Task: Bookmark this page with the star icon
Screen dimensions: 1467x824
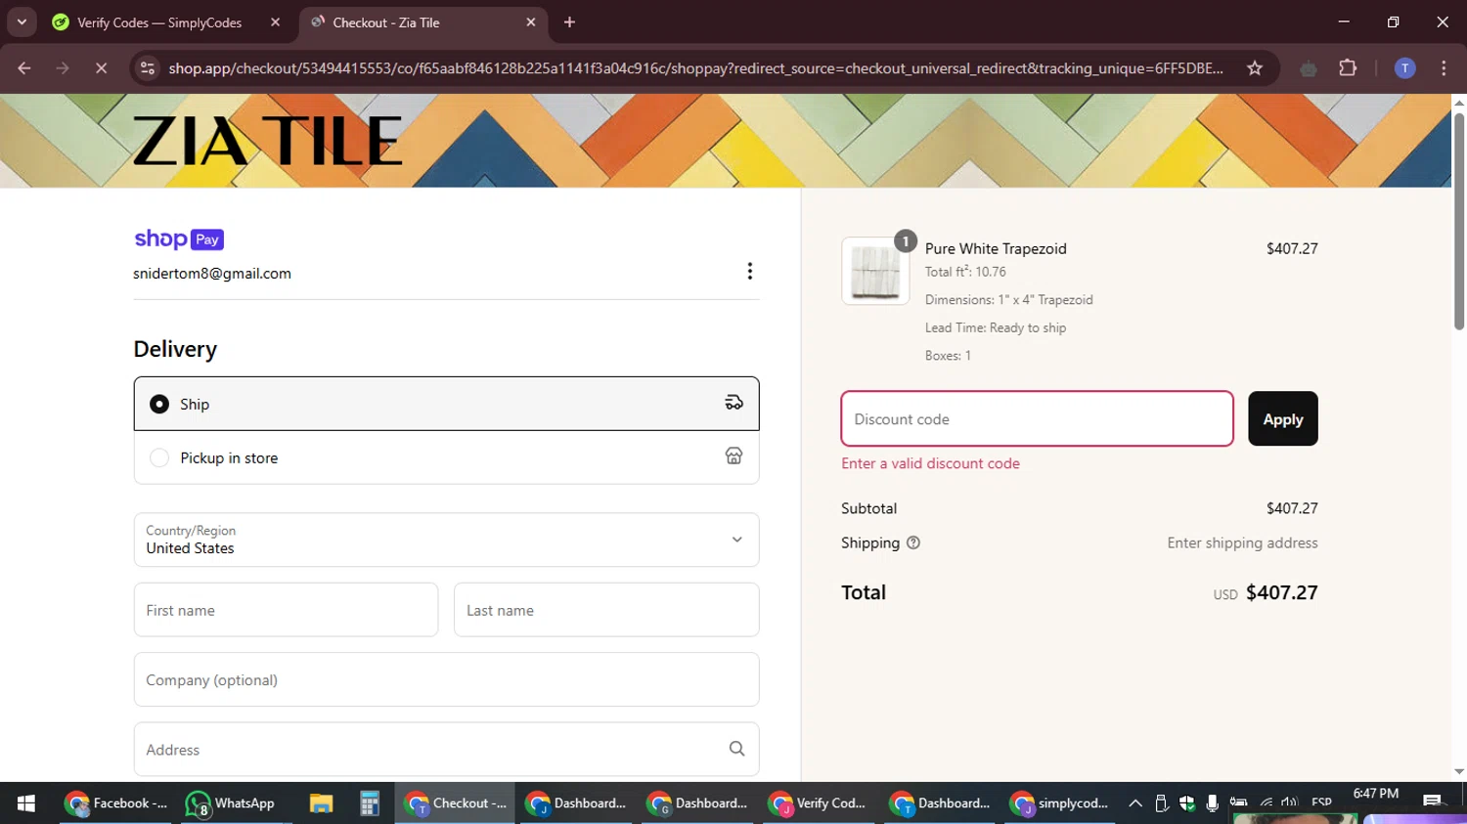Action: 1255,67
